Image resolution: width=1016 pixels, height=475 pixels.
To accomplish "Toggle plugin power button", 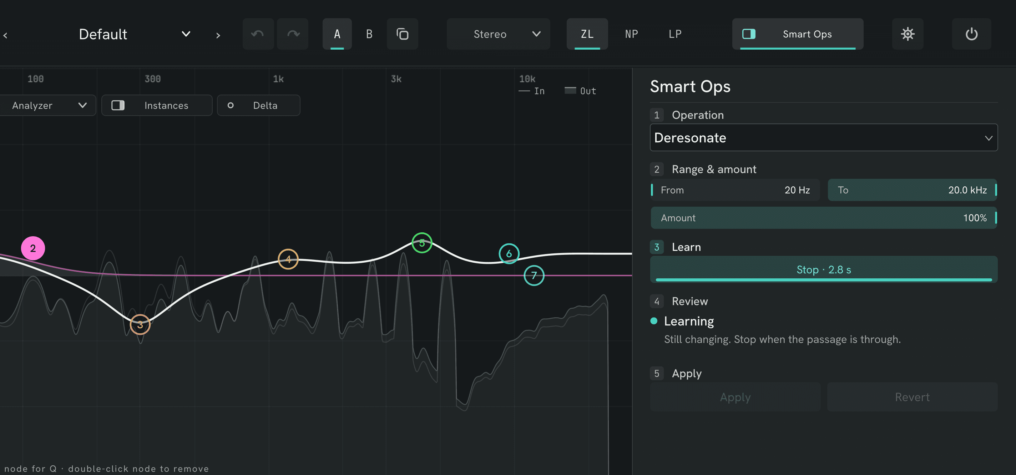I will [971, 34].
